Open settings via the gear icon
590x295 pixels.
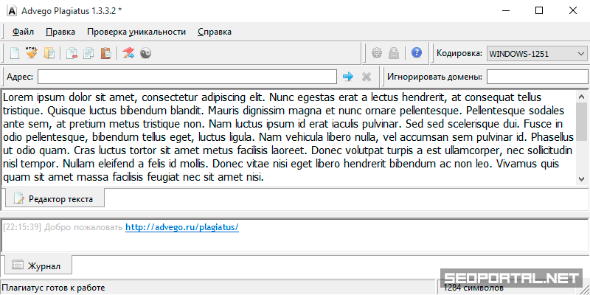(377, 53)
